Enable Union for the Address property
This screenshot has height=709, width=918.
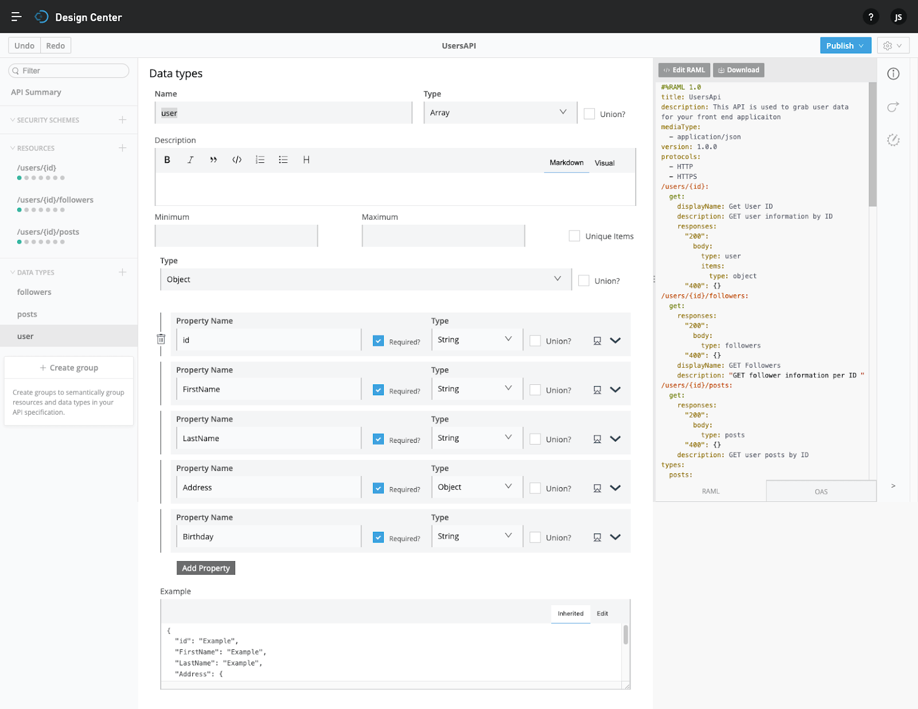click(534, 488)
